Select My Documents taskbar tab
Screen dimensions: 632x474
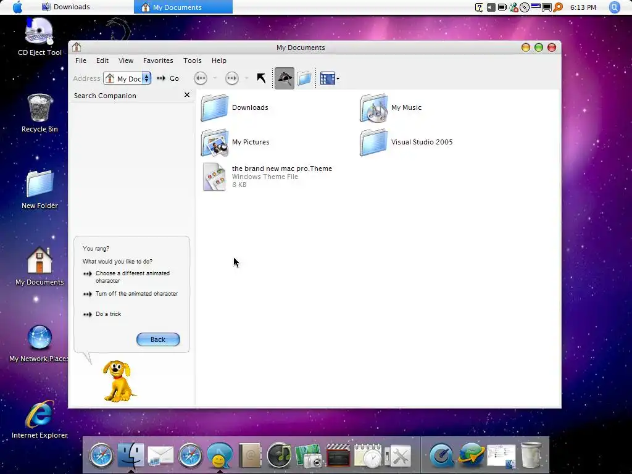183,7
